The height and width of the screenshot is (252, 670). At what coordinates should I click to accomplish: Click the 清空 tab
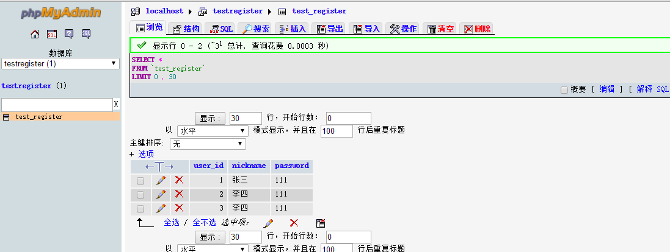pyautogui.click(x=440, y=29)
